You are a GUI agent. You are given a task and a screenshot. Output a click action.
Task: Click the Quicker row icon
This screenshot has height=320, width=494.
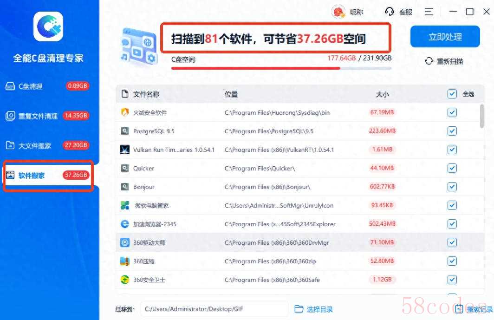coord(125,168)
